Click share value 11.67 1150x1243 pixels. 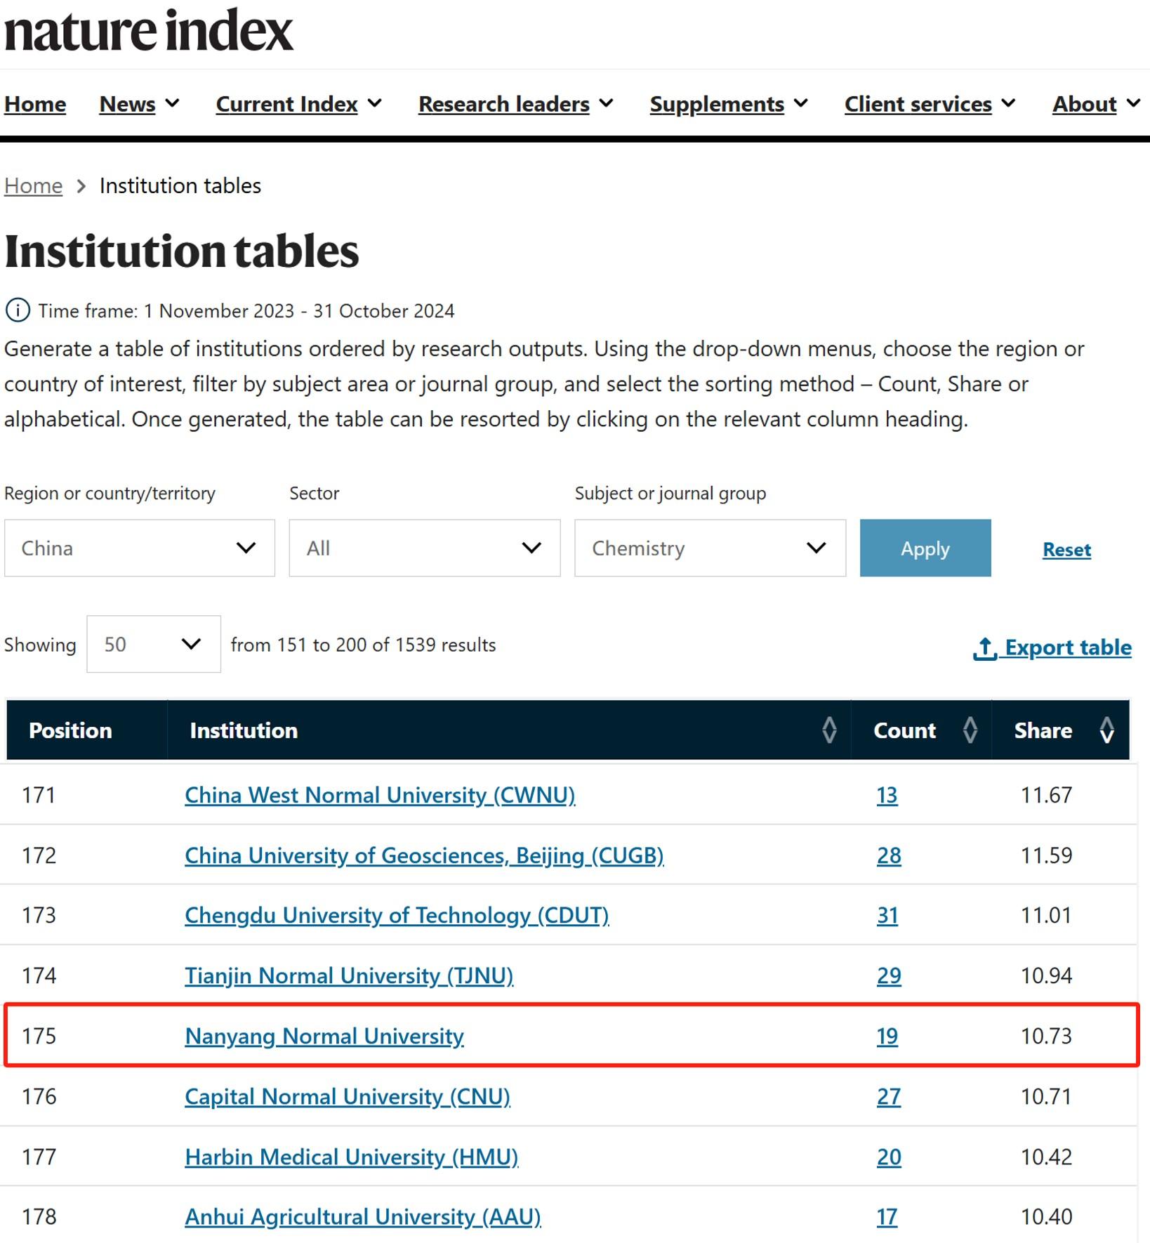tap(1046, 795)
